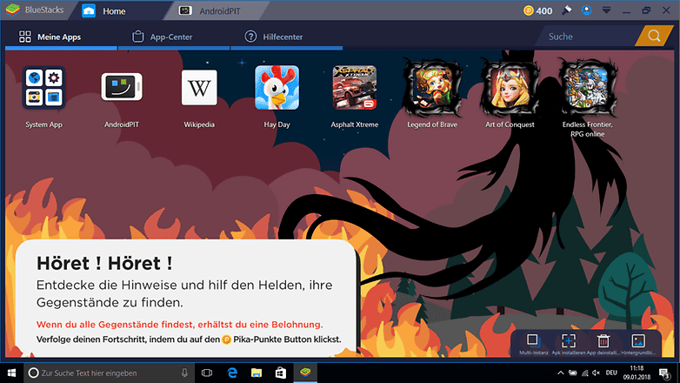The height and width of the screenshot is (383, 680).
Task: Click the pin icon in title bar
Action: click(x=566, y=10)
